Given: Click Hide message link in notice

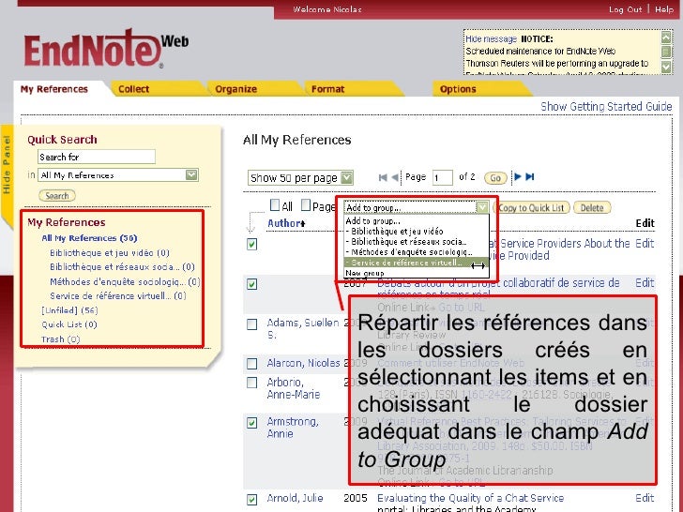Looking at the screenshot, I should click(x=491, y=38).
